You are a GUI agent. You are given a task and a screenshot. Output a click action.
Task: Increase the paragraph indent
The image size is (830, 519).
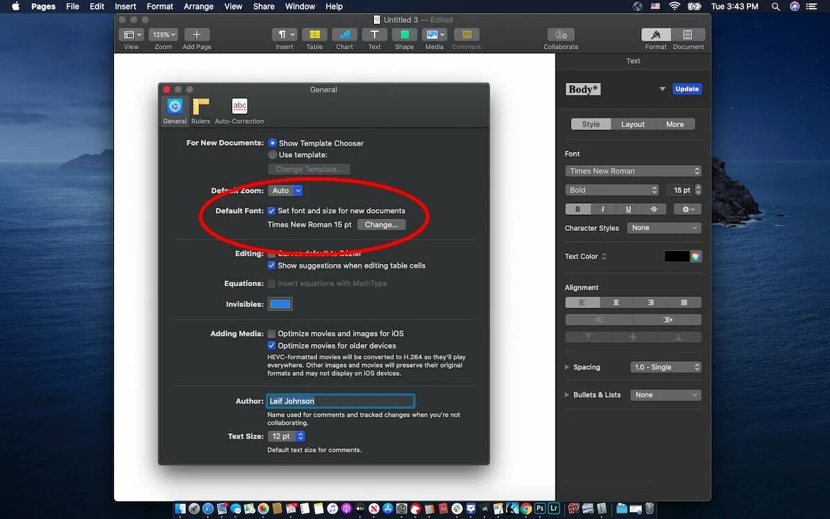click(x=668, y=320)
